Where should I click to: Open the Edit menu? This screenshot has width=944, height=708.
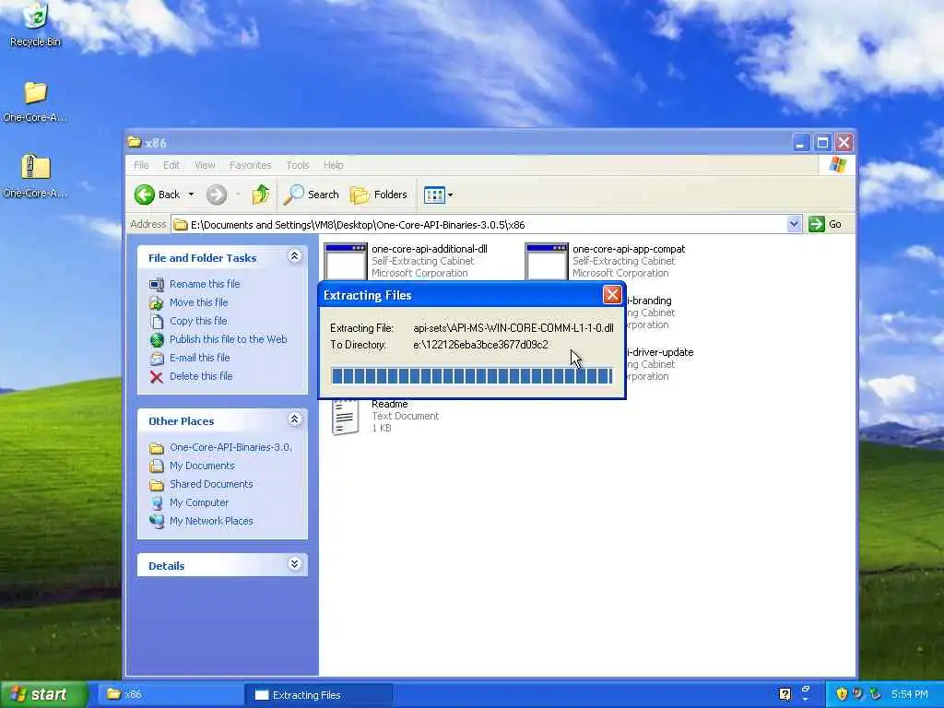click(171, 165)
